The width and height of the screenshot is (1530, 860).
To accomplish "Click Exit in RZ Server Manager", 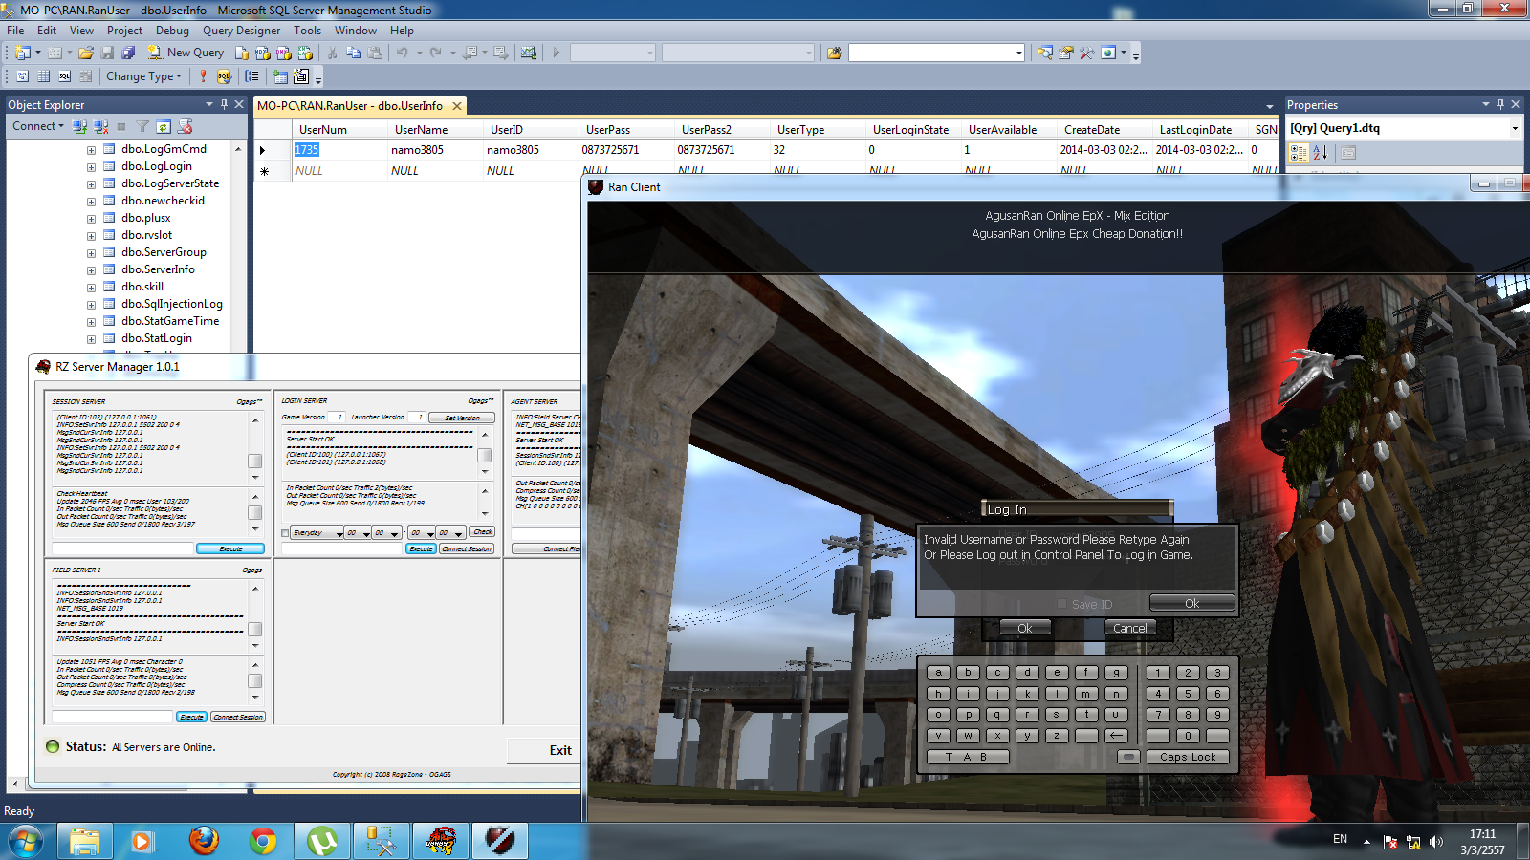I will [560, 750].
